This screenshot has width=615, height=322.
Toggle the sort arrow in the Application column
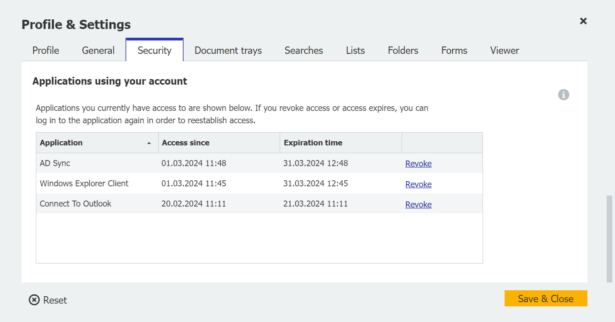coord(149,143)
